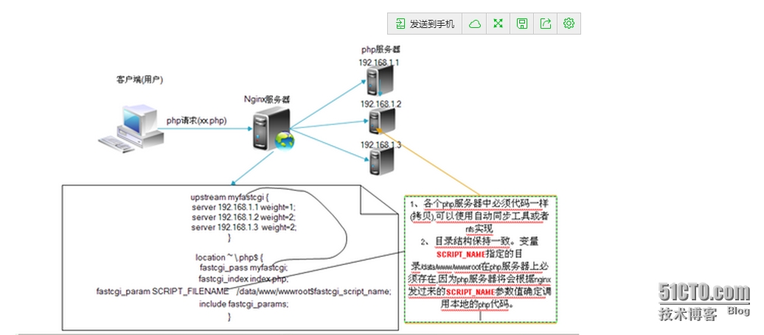Click the php请求(xx.php) arrow label

click(197, 121)
